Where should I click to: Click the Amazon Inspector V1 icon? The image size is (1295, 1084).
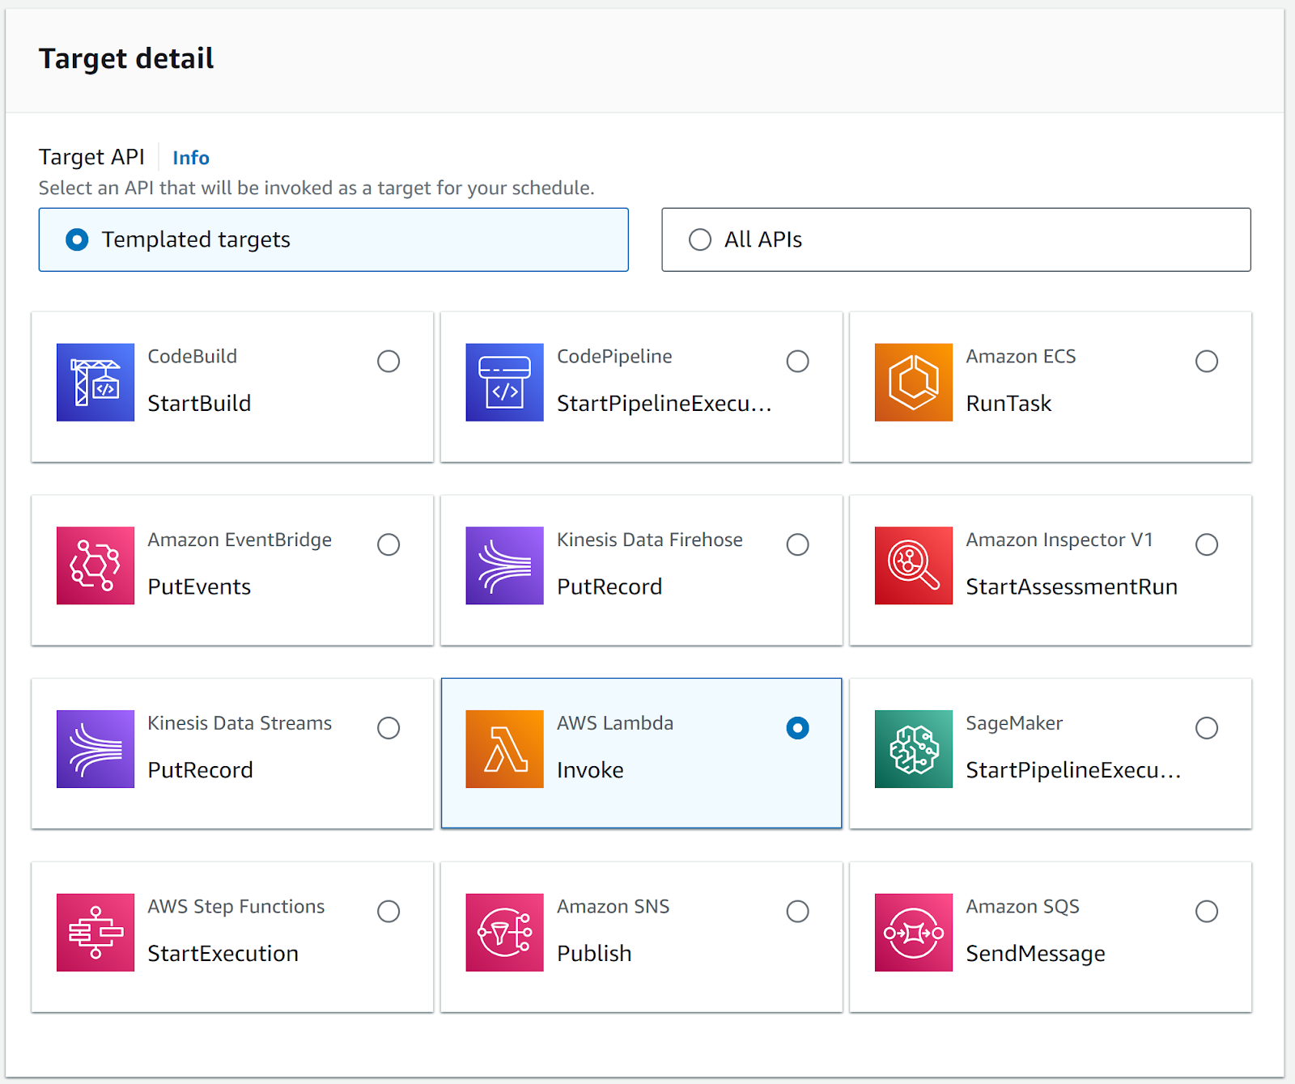pos(913,565)
